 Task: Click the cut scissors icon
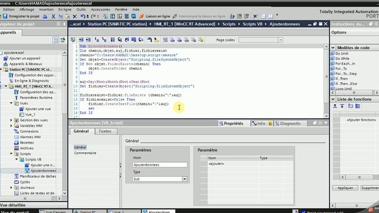point(53,16)
